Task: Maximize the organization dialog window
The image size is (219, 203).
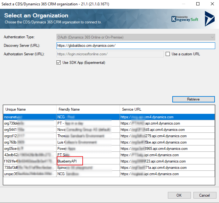Action: (x=198, y=4)
